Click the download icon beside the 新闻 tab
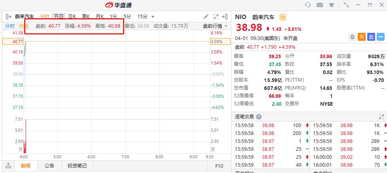The image size is (387, 173). pos(8,165)
